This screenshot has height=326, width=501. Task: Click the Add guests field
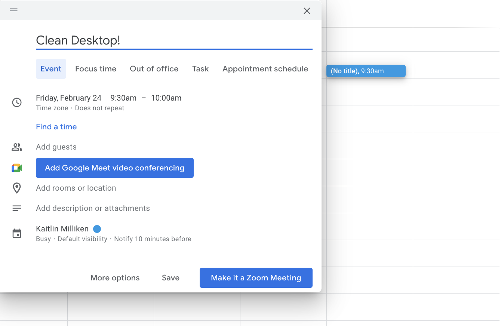[x=56, y=147]
